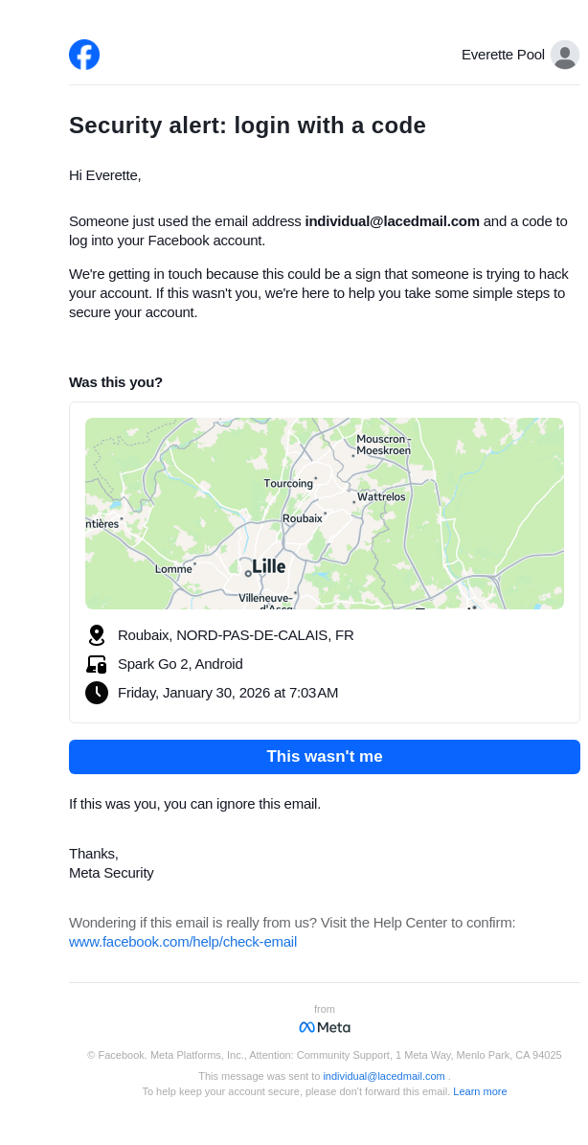Viewport: 588px width, 1145px height.
Task: Click Everette Pool's profile avatar
Action: coord(565,55)
